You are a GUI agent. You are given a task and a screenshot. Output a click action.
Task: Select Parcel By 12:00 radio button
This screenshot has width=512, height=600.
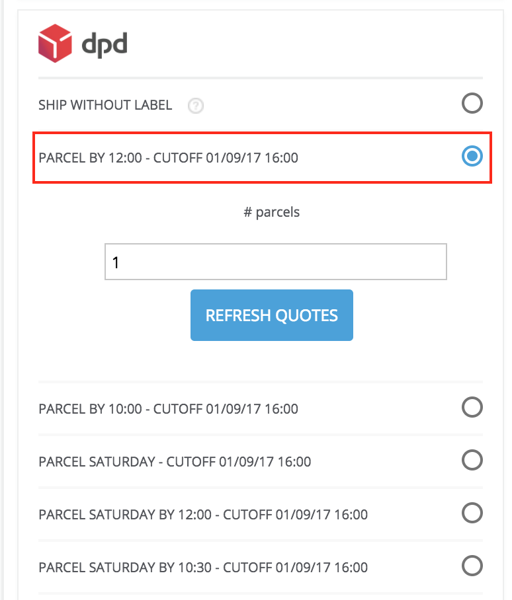point(472,156)
